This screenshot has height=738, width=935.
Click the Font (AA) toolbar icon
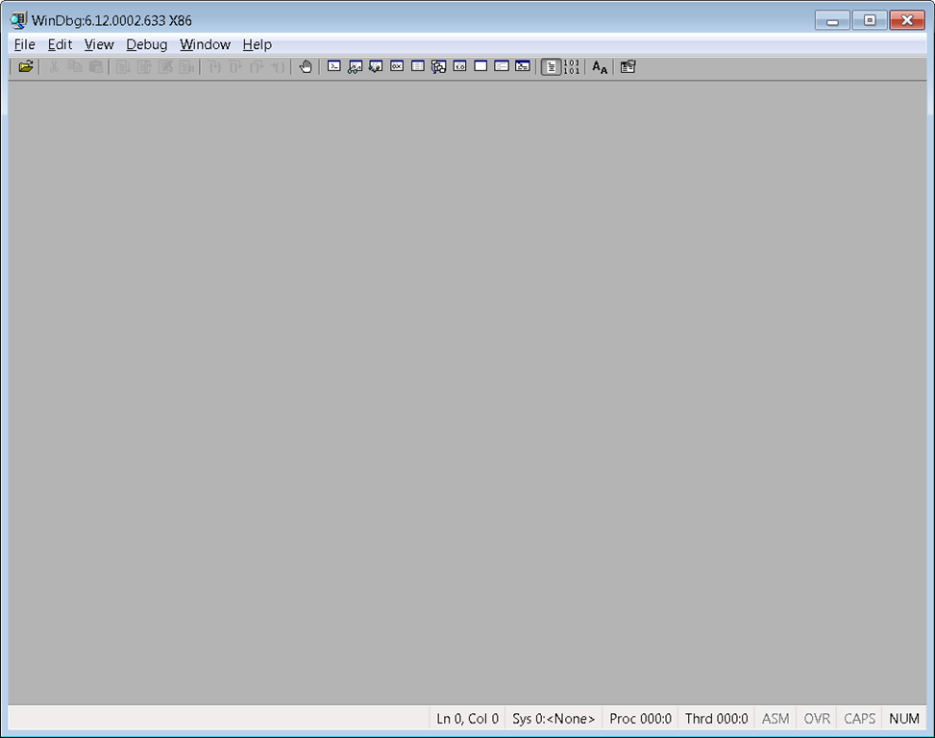tap(600, 67)
